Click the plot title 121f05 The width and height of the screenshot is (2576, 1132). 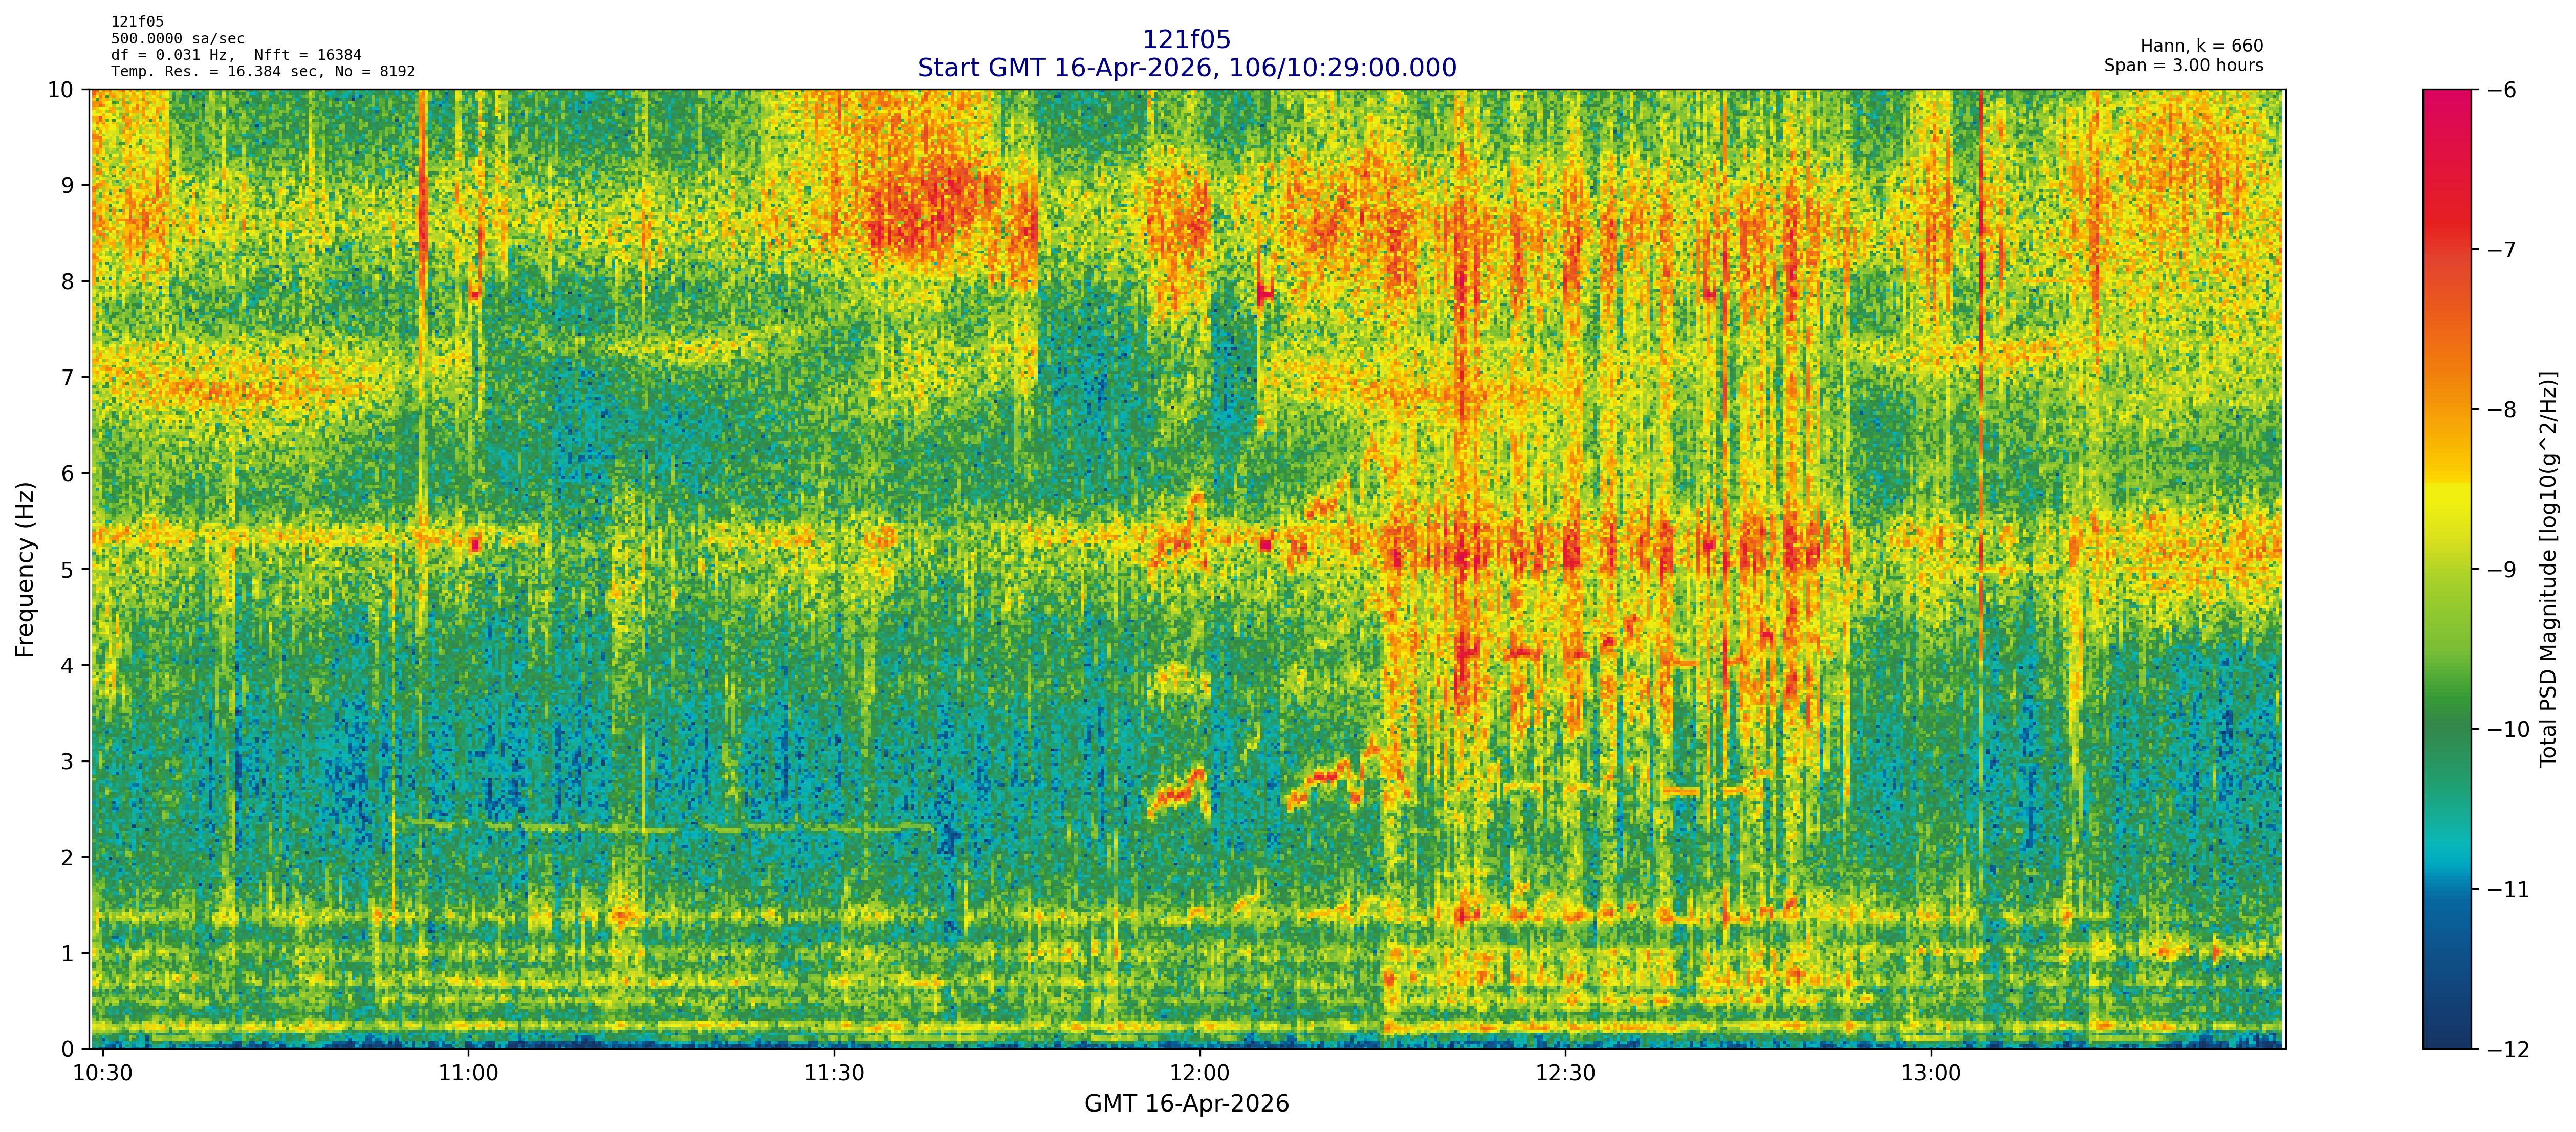click(x=1186, y=40)
